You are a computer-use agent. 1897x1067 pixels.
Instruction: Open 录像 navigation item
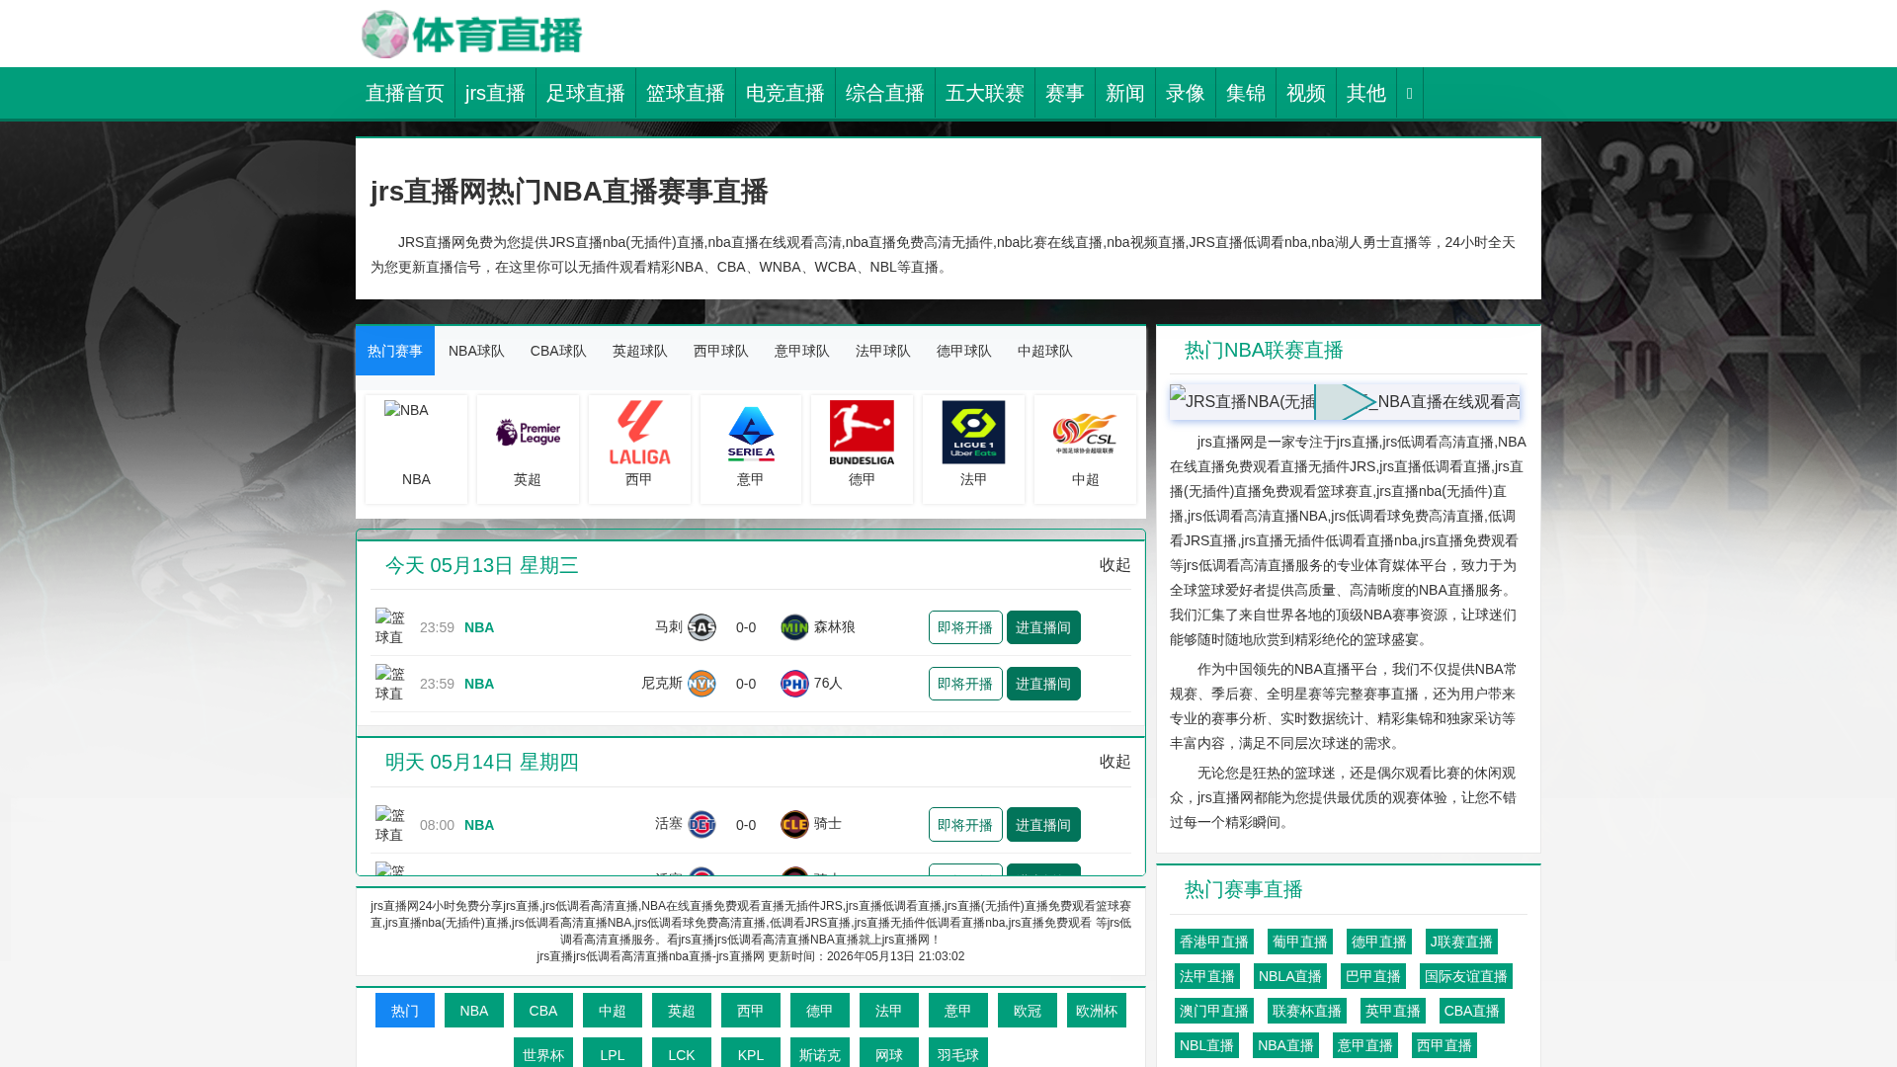1186,93
